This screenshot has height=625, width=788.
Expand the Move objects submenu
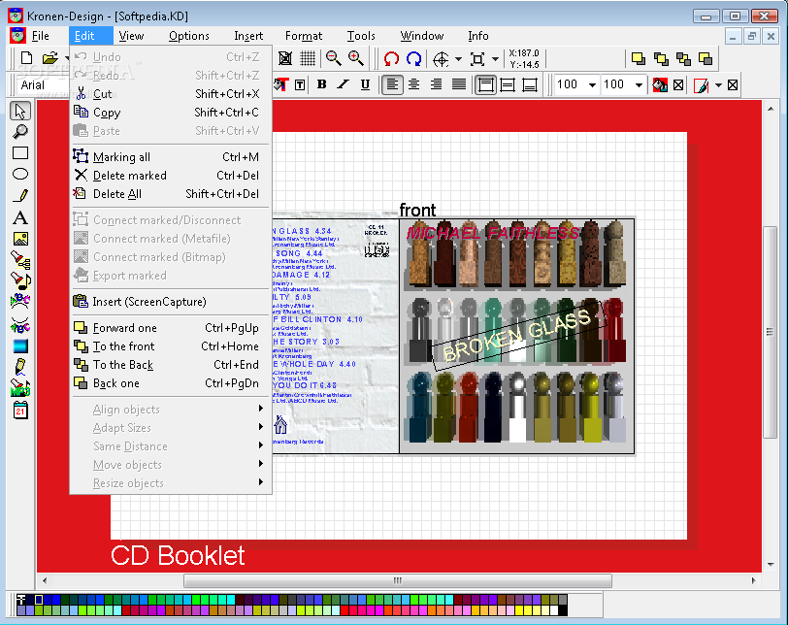[171, 465]
